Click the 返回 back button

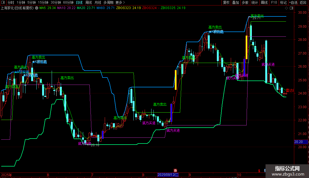coord(303,2)
